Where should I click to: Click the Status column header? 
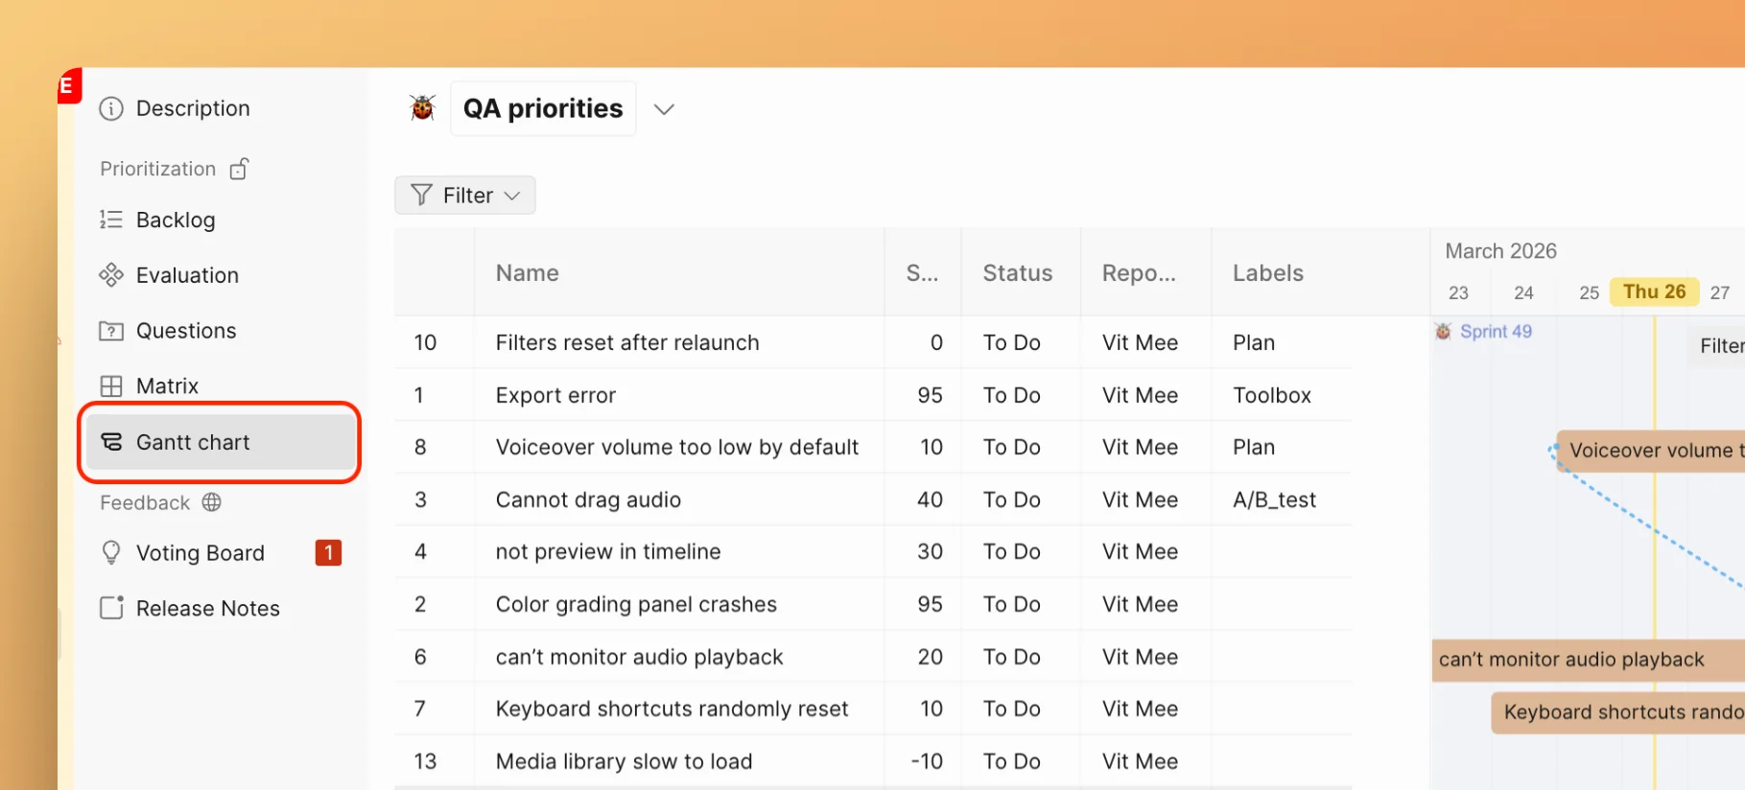click(x=1017, y=273)
